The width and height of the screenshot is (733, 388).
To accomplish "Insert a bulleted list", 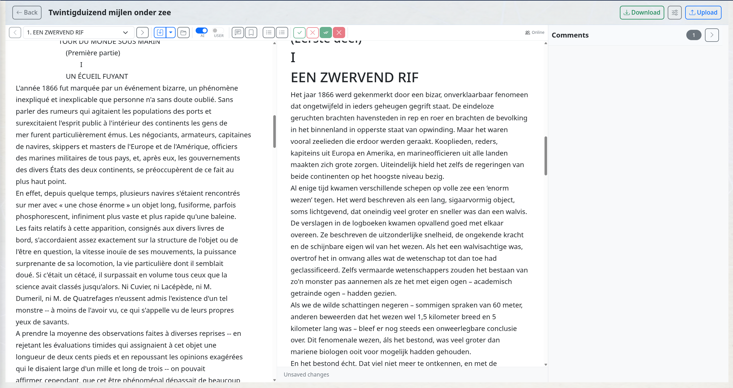I will click(x=269, y=32).
